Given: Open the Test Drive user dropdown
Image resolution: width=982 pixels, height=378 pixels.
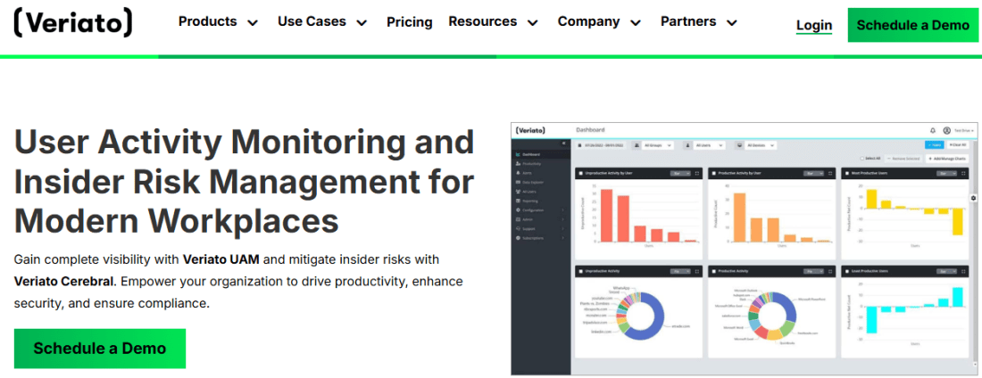Looking at the screenshot, I should pos(964,131).
